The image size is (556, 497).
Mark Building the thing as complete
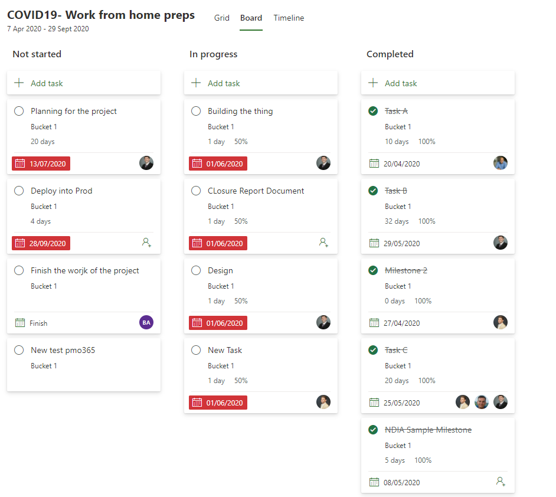pyautogui.click(x=195, y=111)
